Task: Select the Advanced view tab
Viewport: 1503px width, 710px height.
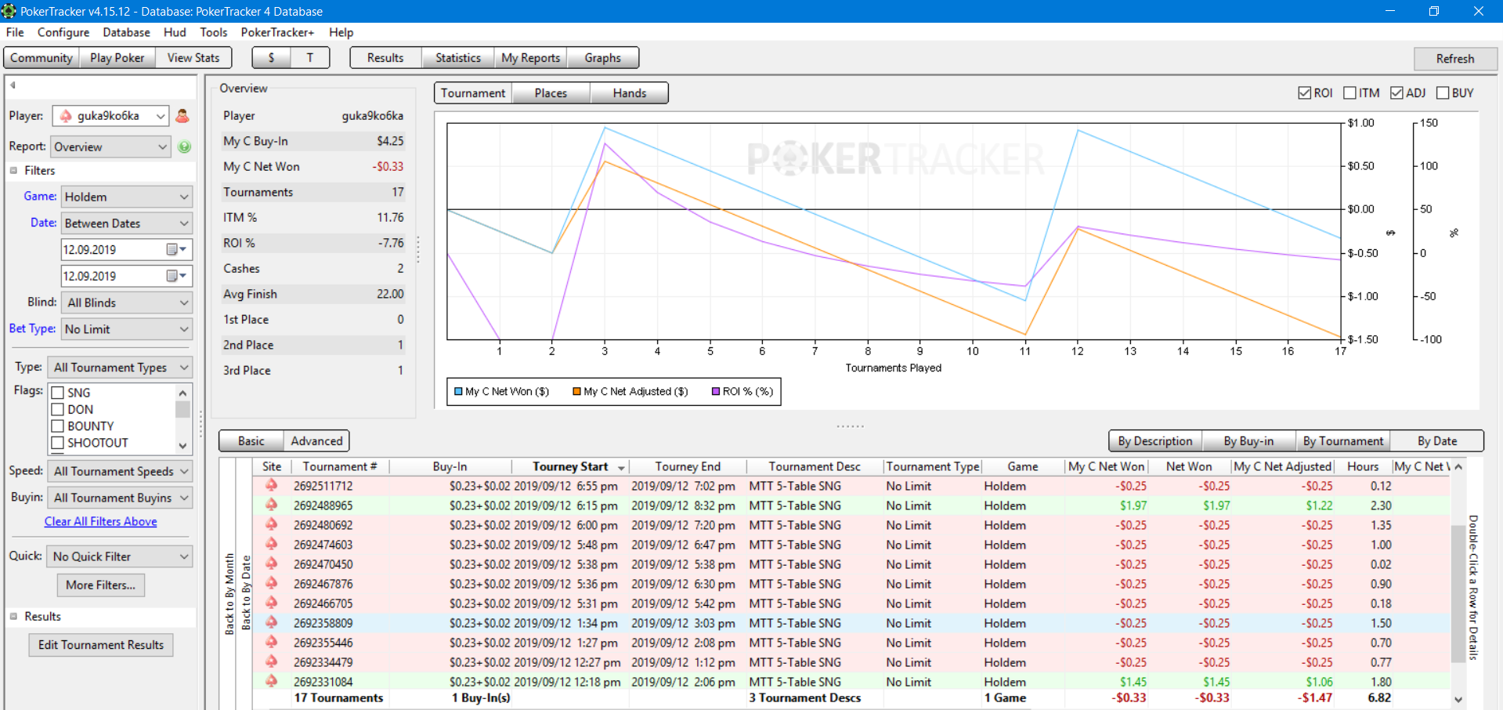Action: click(x=316, y=441)
